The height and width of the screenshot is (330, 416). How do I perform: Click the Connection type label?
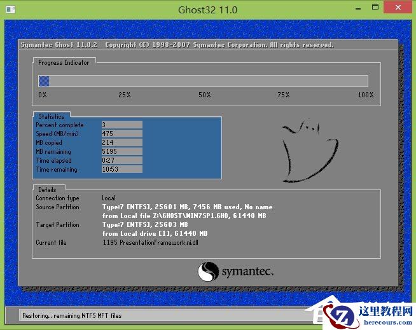pyautogui.click(x=58, y=198)
